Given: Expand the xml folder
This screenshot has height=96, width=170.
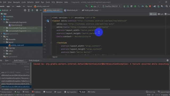Looking at the screenshot, I should point(4,54).
